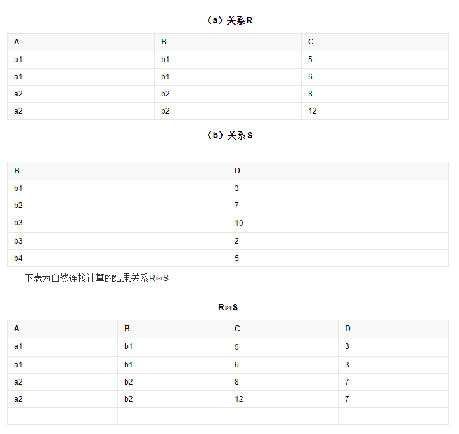Click value 6 in relation R table
This screenshot has width=459, height=434.
coord(310,77)
